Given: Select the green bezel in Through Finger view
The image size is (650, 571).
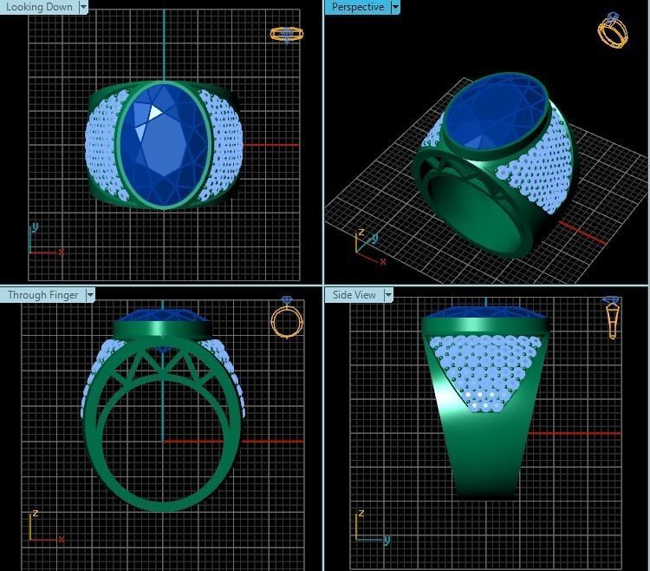Looking at the screenshot, I should tap(163, 331).
